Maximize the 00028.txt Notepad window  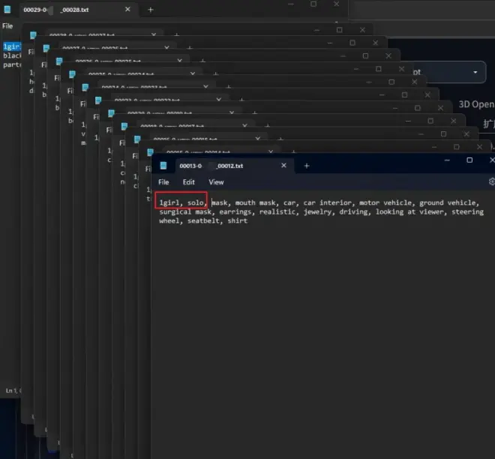pyautogui.click(x=313, y=4)
